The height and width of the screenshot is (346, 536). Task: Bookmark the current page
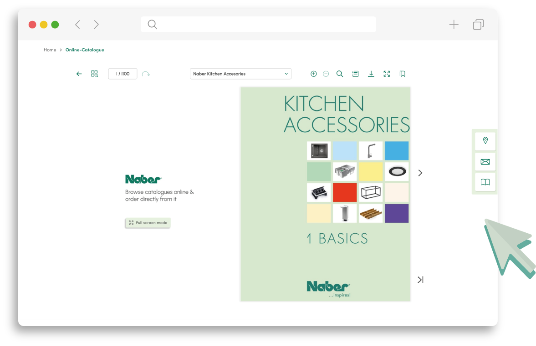click(402, 74)
